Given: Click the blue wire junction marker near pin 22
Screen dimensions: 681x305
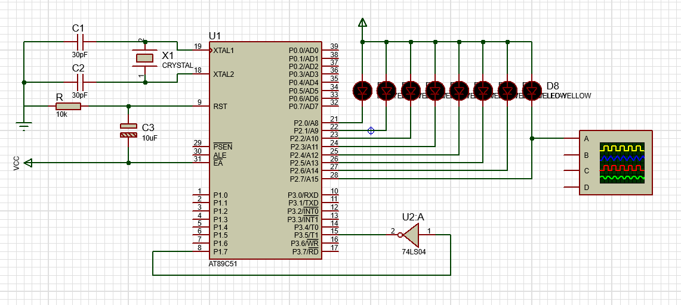Looking at the screenshot, I should pos(371,130).
